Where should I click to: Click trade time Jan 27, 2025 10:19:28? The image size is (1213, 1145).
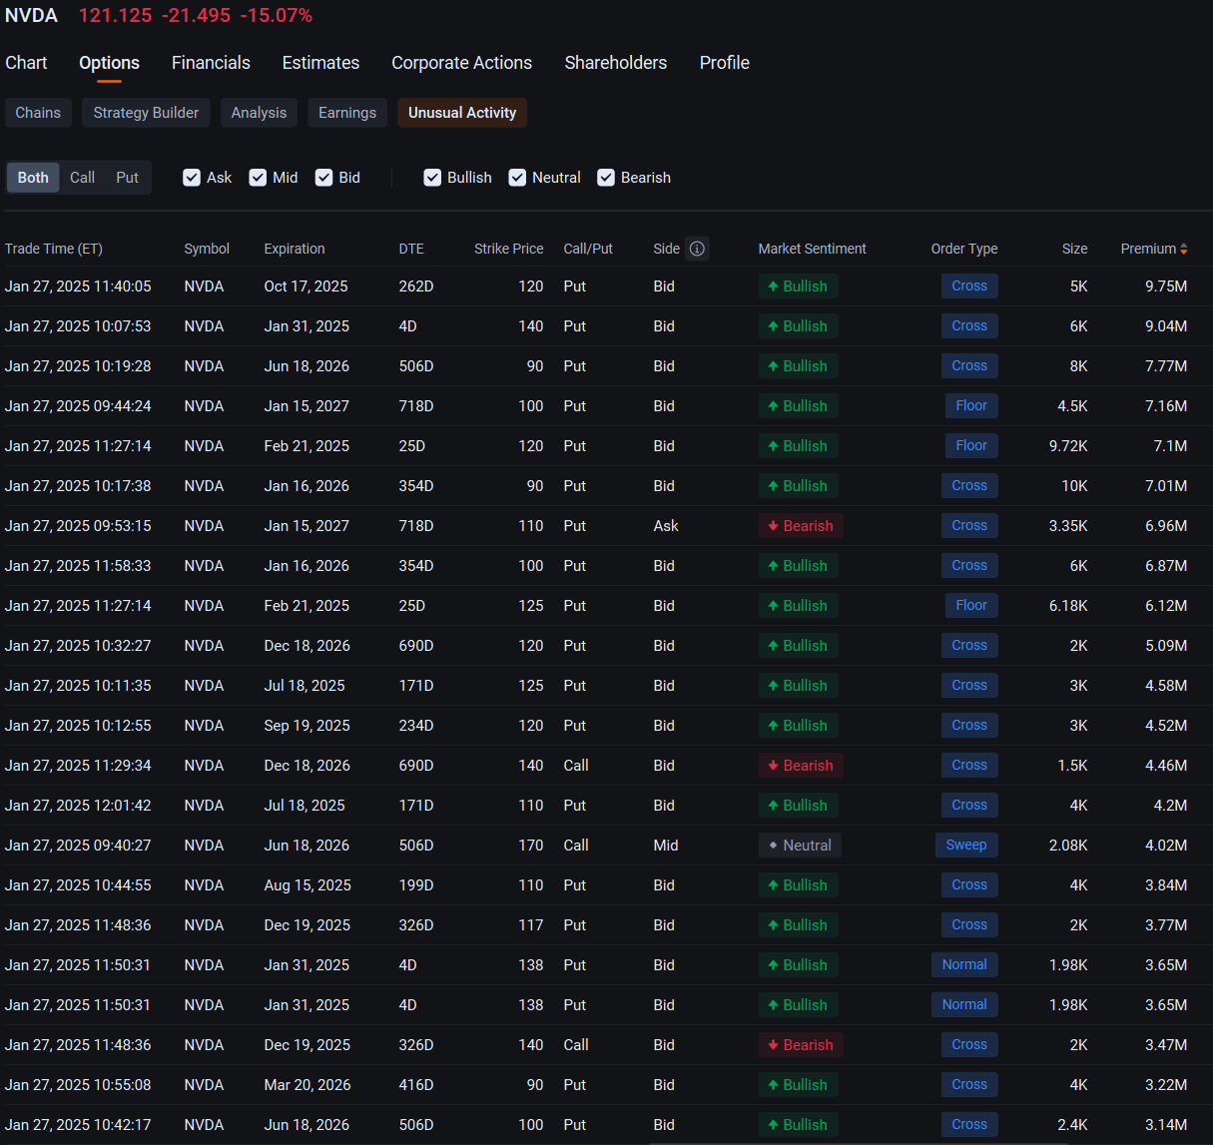click(78, 366)
